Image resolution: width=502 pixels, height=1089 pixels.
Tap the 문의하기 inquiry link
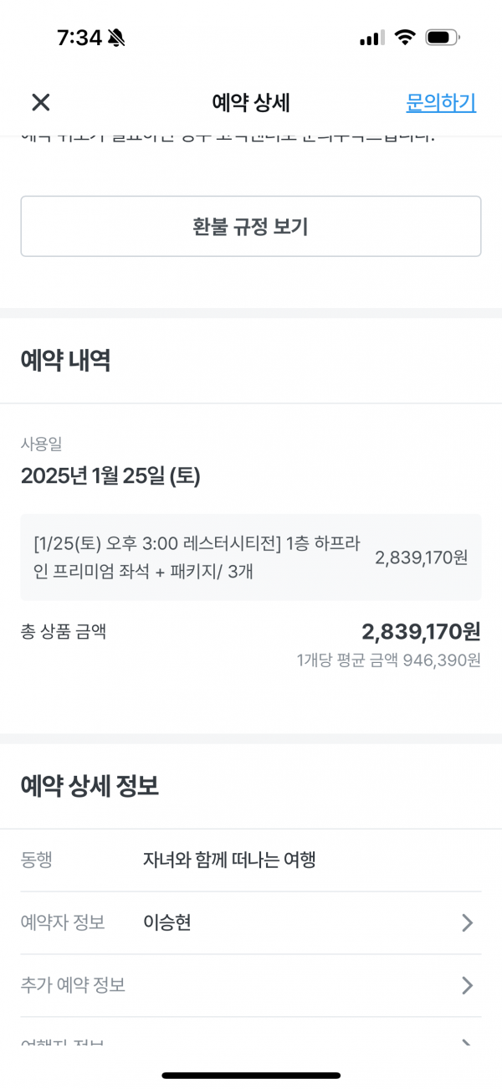click(x=440, y=102)
